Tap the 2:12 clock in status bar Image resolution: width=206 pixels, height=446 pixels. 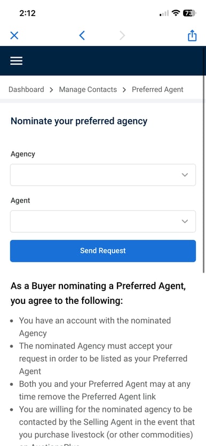[x=28, y=13]
